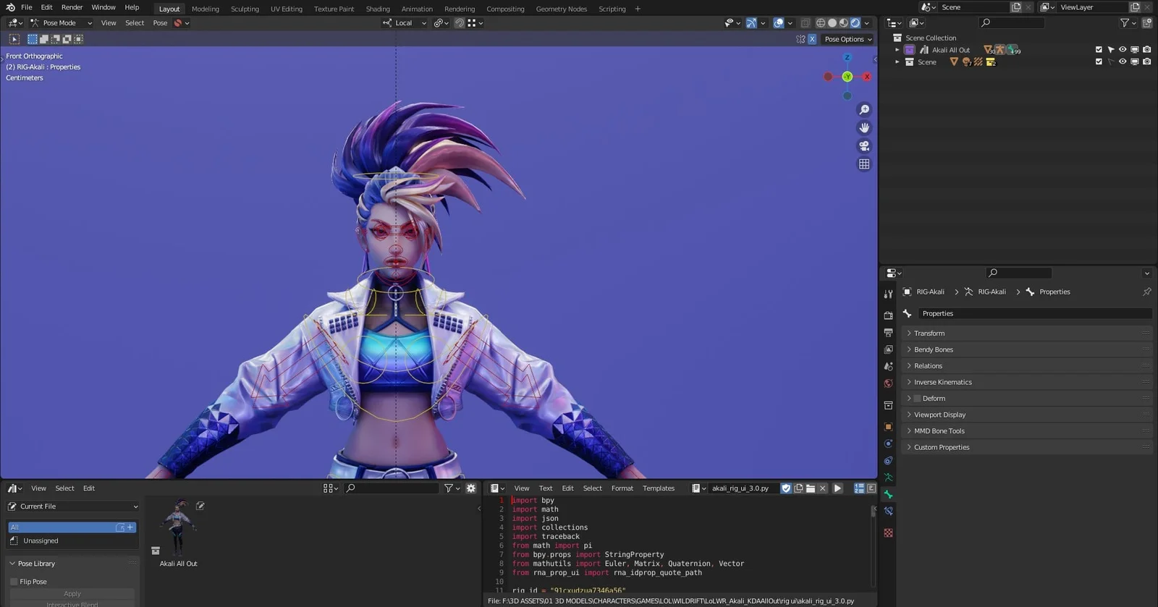Open the Render properties tab

coord(888,315)
